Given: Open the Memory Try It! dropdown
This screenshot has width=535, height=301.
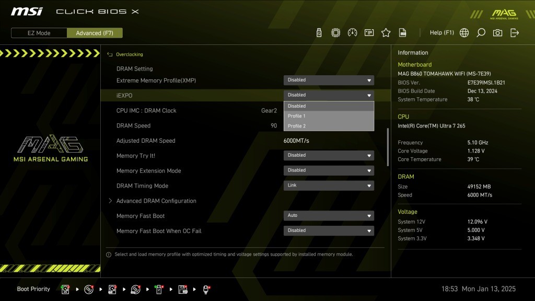Looking at the screenshot, I should click(329, 155).
